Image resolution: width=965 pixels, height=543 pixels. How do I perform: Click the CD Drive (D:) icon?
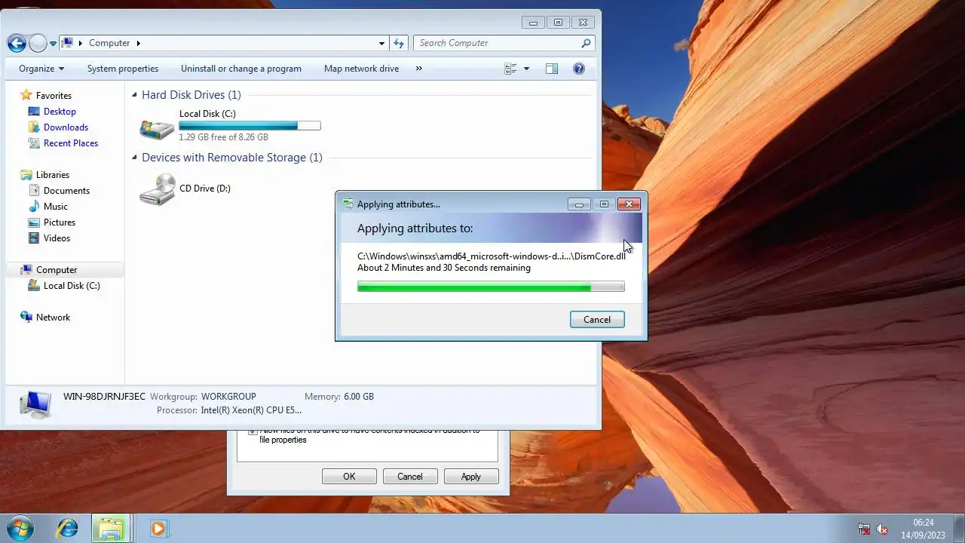157,189
